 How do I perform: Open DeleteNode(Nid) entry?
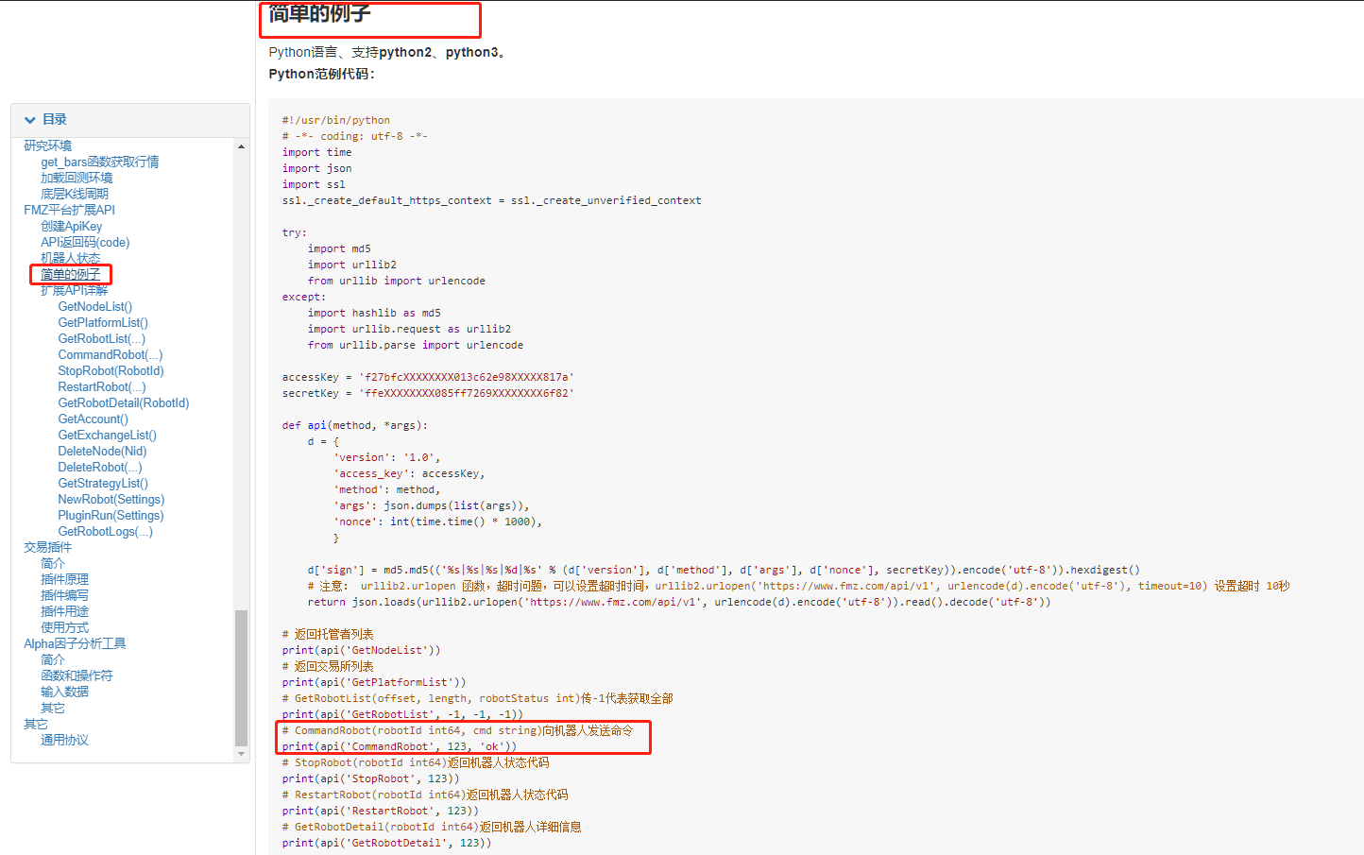pyautogui.click(x=102, y=451)
